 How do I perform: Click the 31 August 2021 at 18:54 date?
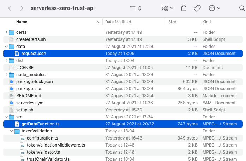[x=129, y=96]
